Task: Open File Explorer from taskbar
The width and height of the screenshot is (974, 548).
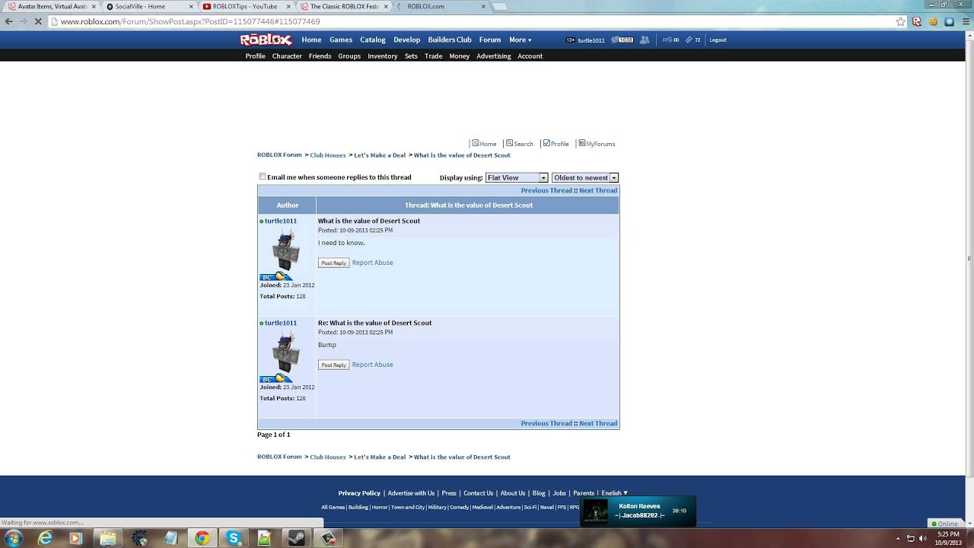Action: 107,538
